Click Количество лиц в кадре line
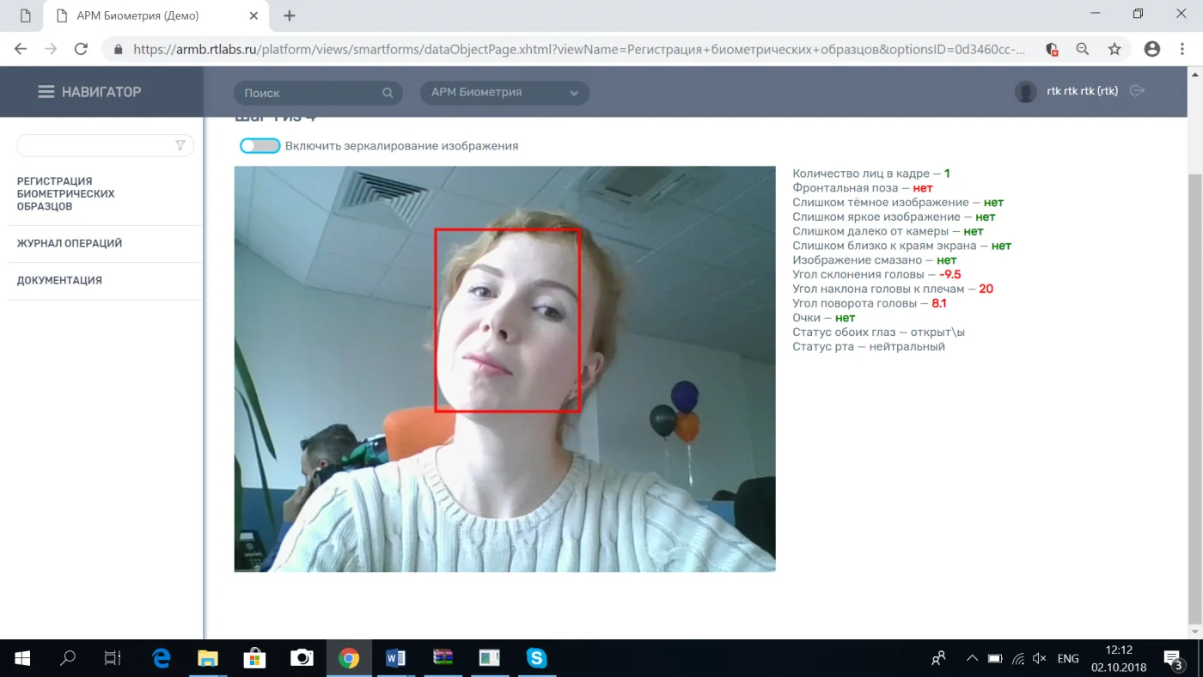Screen dimensions: 1203x677 (x=871, y=174)
